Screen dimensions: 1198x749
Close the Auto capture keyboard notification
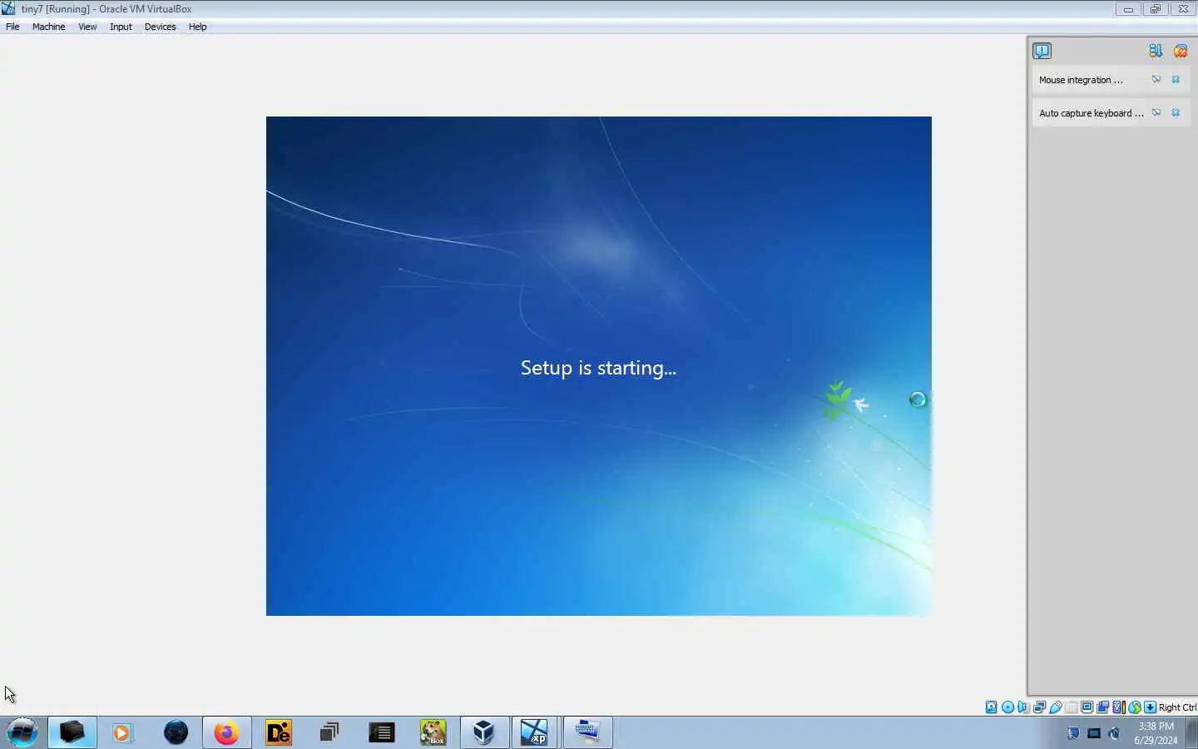coord(1176,112)
